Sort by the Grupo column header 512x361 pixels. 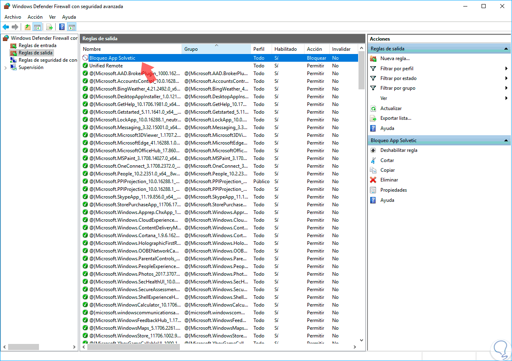[x=216, y=49]
